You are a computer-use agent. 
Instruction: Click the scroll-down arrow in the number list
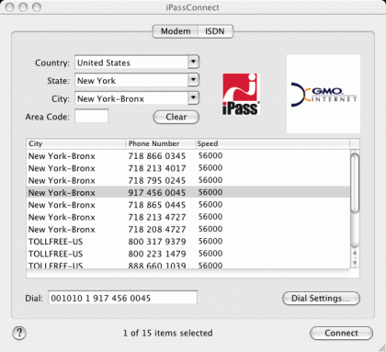355,263
